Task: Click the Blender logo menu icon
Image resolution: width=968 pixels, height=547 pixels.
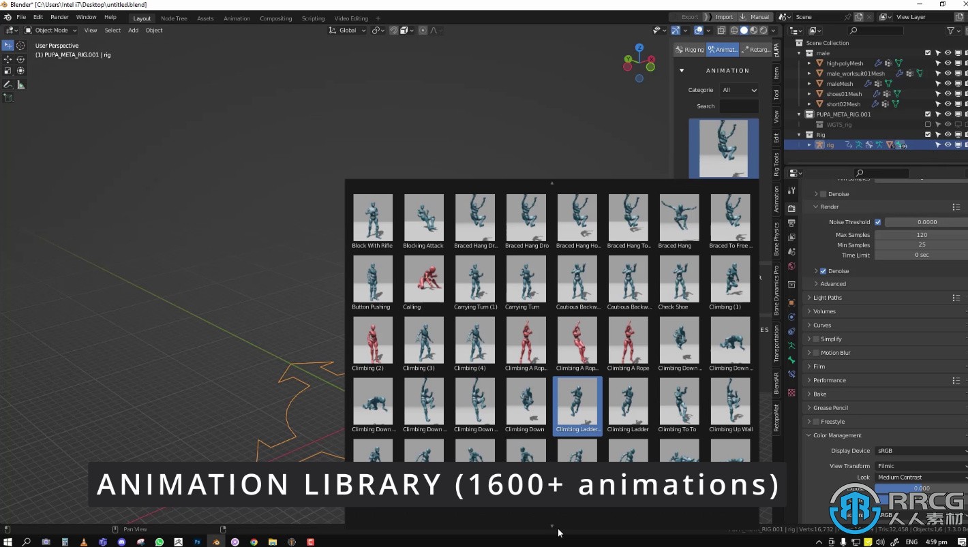Action: 7,17
